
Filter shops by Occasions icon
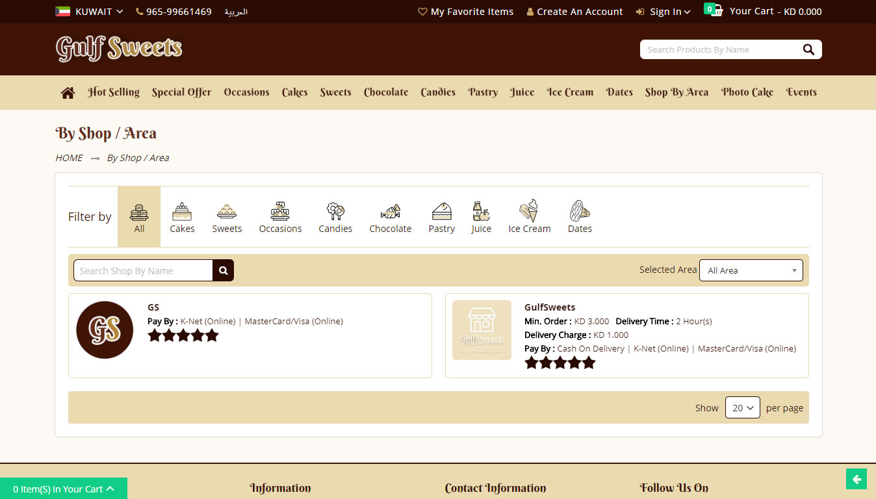[280, 212]
